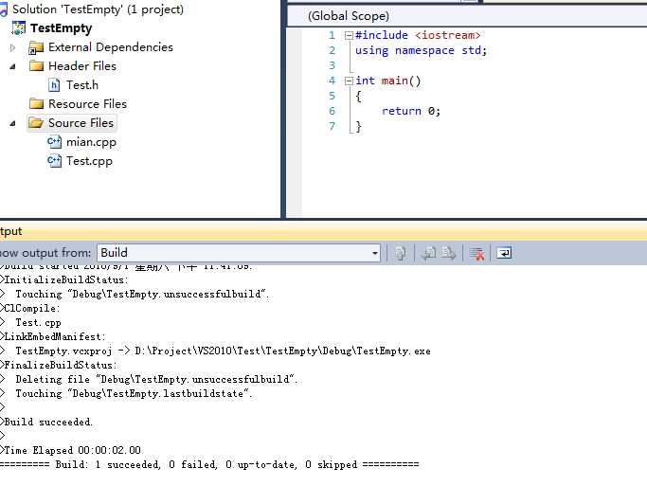Screen dimensions: 647x486
Task: Select the TestEmpty project node
Action: point(61,28)
